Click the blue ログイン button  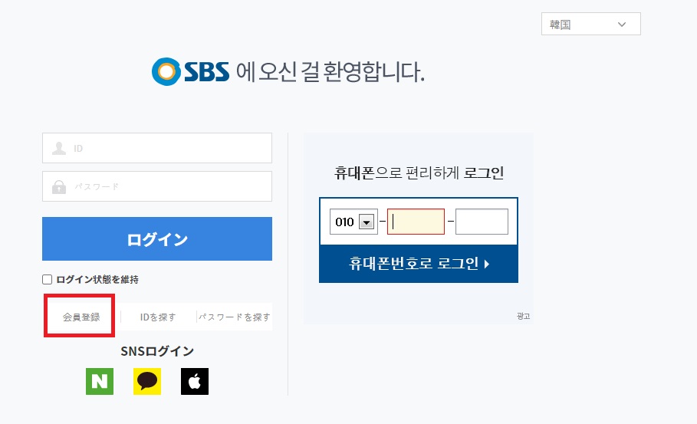click(157, 238)
